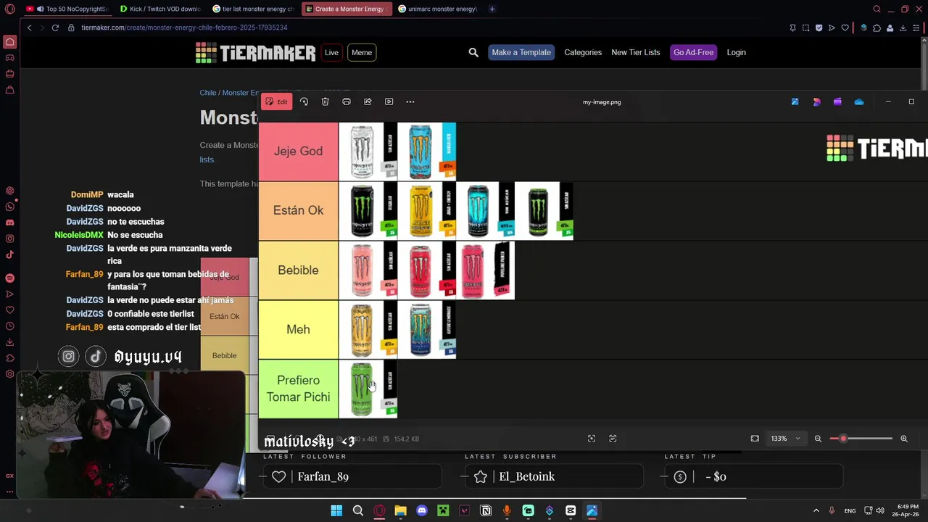The width and height of the screenshot is (928, 522).
Task: Start slideshow icon in Photos toolbar
Action: [x=389, y=101]
